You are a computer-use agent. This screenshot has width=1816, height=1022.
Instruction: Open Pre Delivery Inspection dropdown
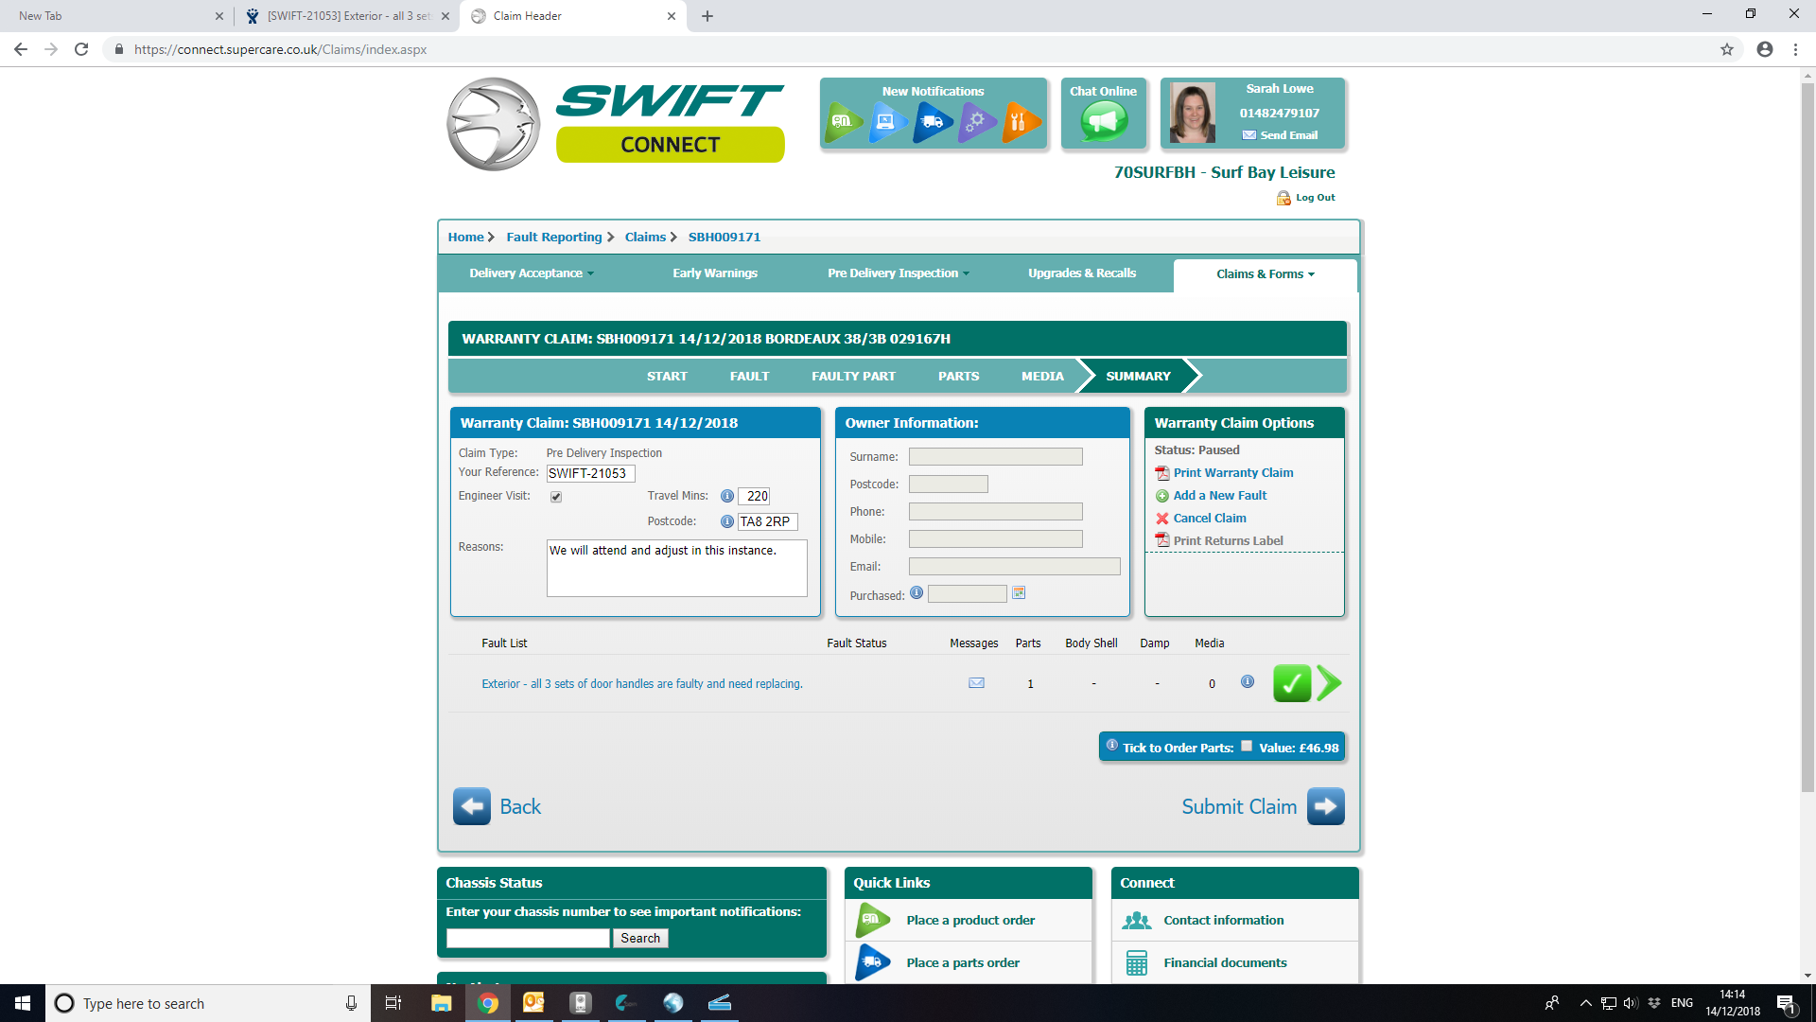pos(898,273)
